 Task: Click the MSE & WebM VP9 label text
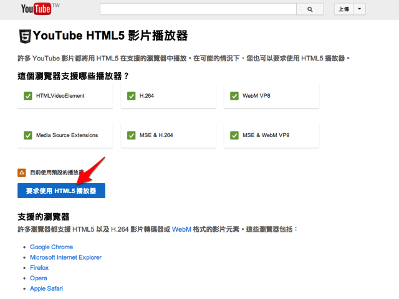[x=266, y=135]
